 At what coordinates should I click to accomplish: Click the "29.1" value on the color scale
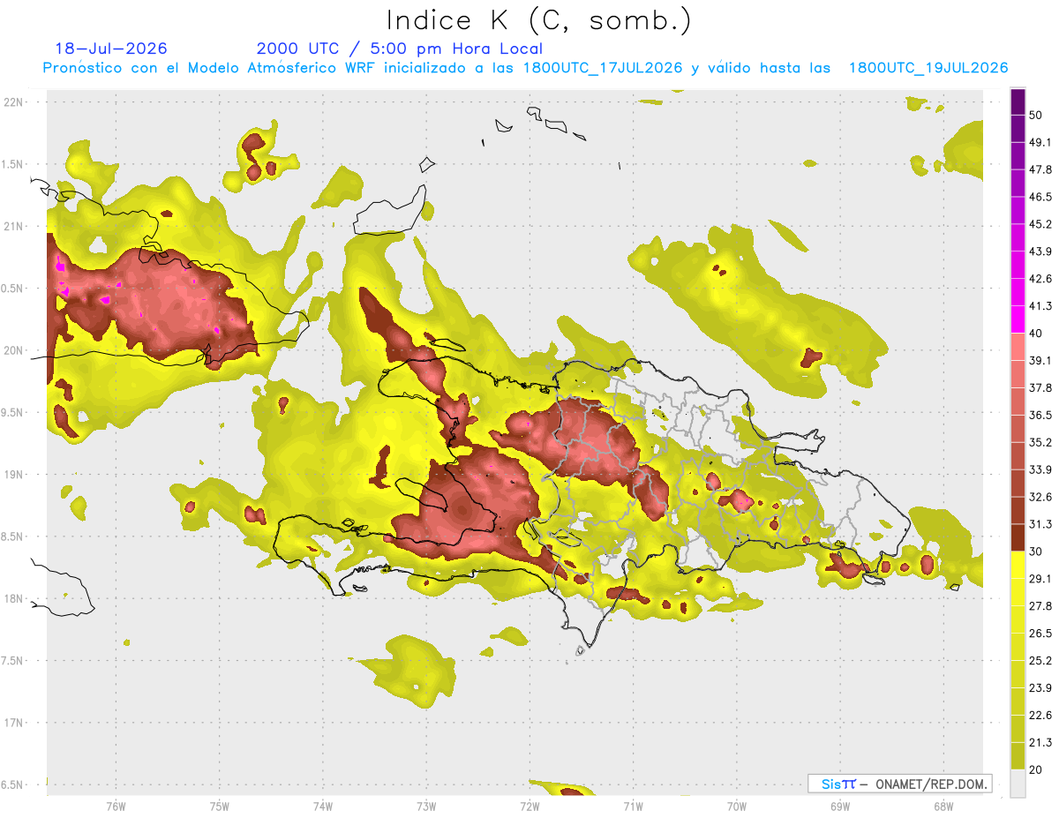point(1041,579)
